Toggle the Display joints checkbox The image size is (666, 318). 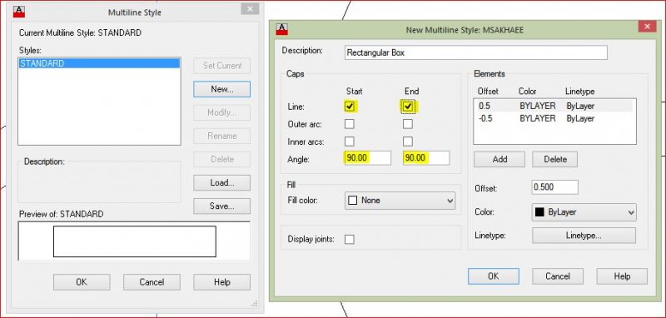tap(350, 240)
